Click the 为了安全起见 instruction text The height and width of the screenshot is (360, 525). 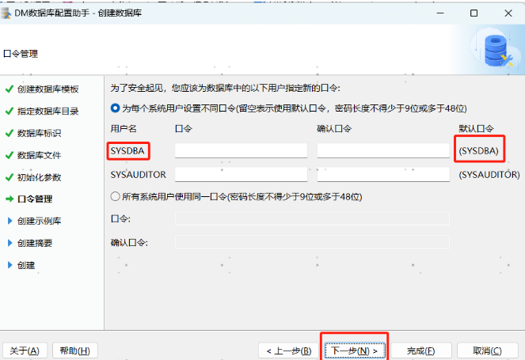pyautogui.click(x=226, y=89)
